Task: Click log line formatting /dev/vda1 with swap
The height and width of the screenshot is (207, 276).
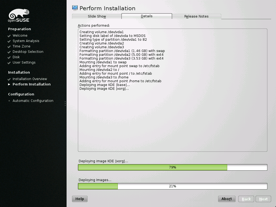Action: (122, 51)
